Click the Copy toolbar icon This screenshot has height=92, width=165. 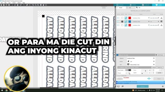(x=15, y=5)
